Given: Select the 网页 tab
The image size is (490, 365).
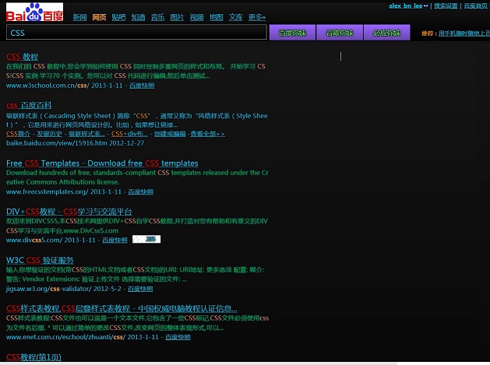Looking at the screenshot, I should pos(99,17).
